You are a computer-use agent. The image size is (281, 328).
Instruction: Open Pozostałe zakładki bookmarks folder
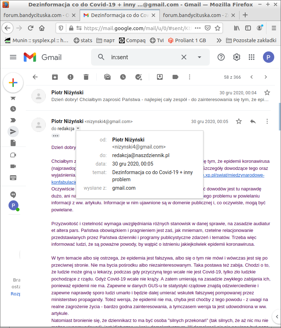coord(251,40)
